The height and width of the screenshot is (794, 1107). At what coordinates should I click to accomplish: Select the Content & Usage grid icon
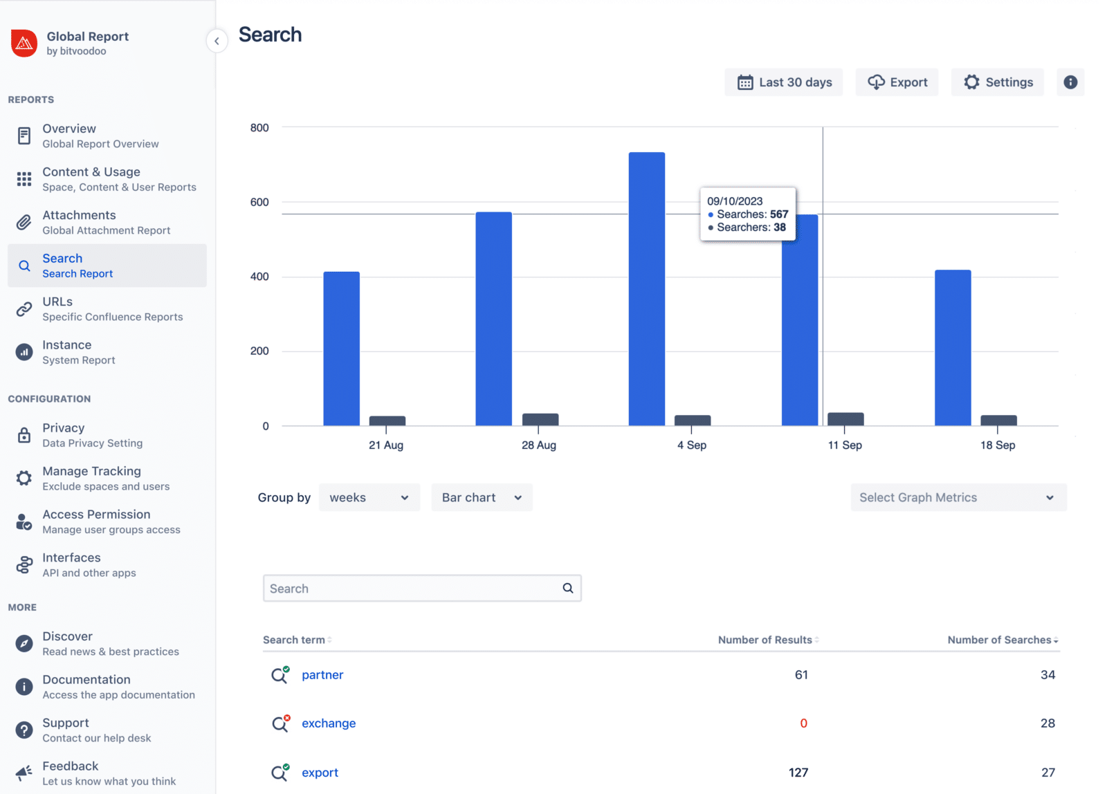click(x=23, y=178)
